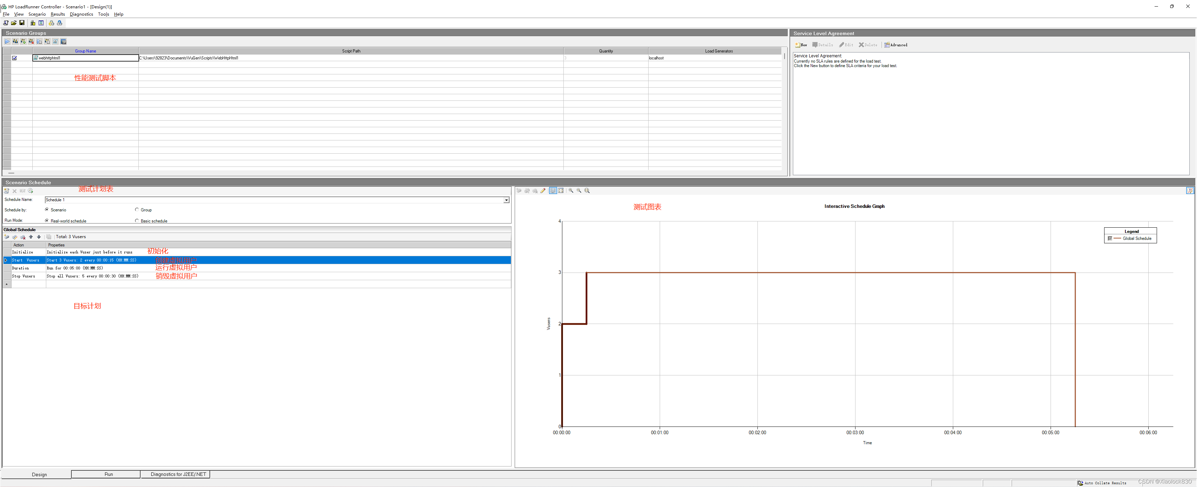Uncheck the webhttphtml1 group checkbox
The height and width of the screenshot is (487, 1197).
(14, 58)
